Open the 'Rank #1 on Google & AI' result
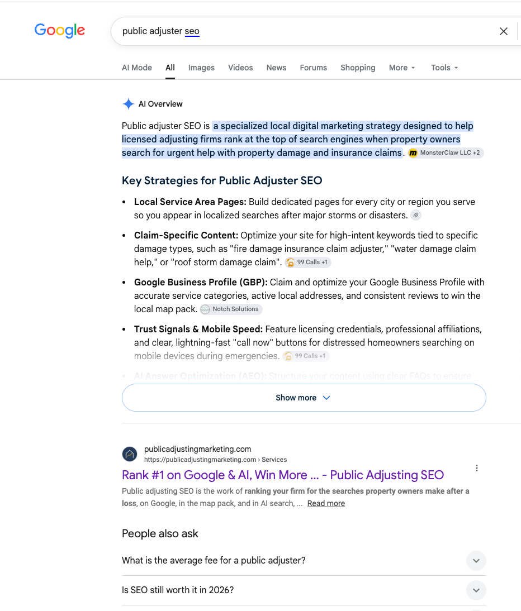Screen dimensions: 521x611 point(283,475)
